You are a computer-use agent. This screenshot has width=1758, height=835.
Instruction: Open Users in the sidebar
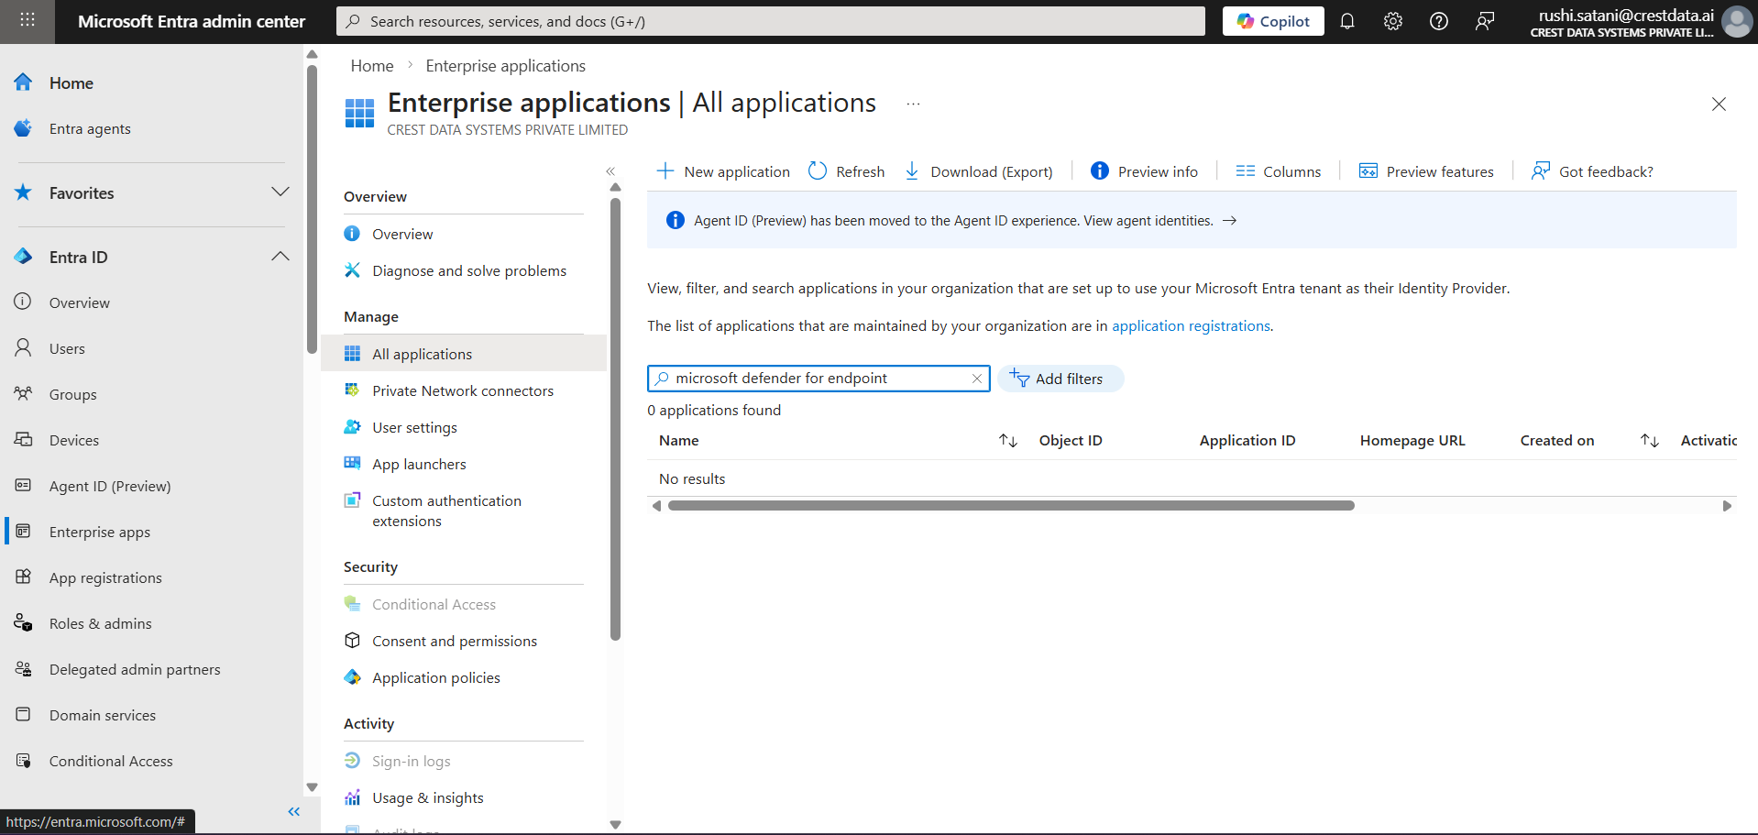67,349
